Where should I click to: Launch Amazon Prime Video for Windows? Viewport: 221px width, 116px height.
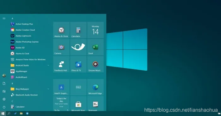tap(30, 60)
